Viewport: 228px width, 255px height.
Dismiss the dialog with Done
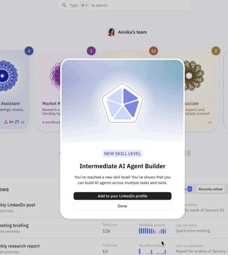[123, 206]
